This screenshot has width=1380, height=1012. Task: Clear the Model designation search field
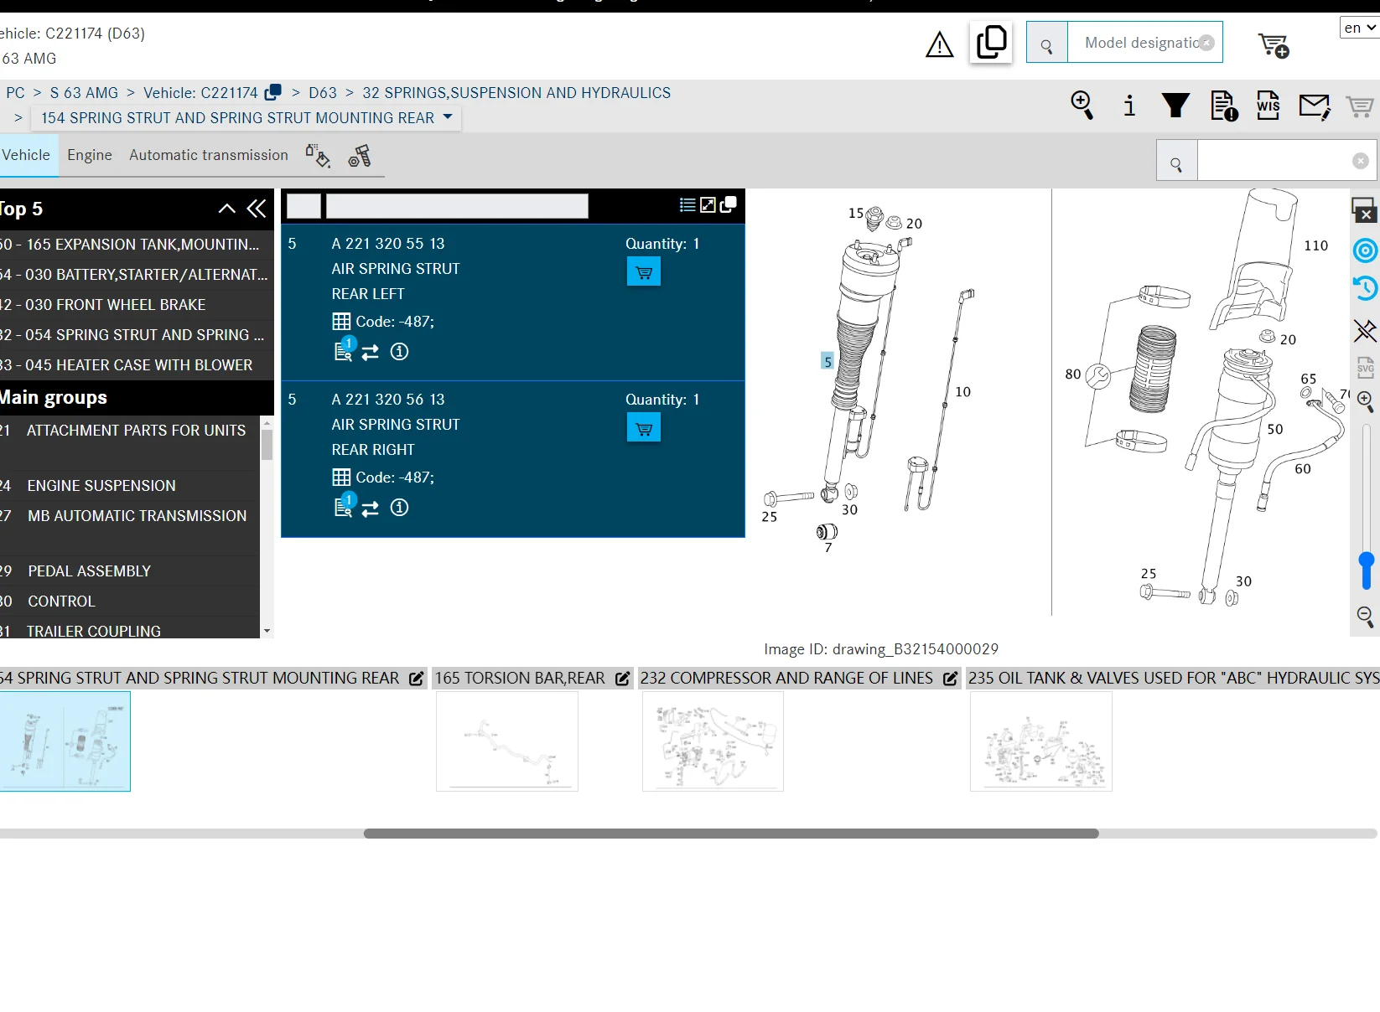point(1206,43)
